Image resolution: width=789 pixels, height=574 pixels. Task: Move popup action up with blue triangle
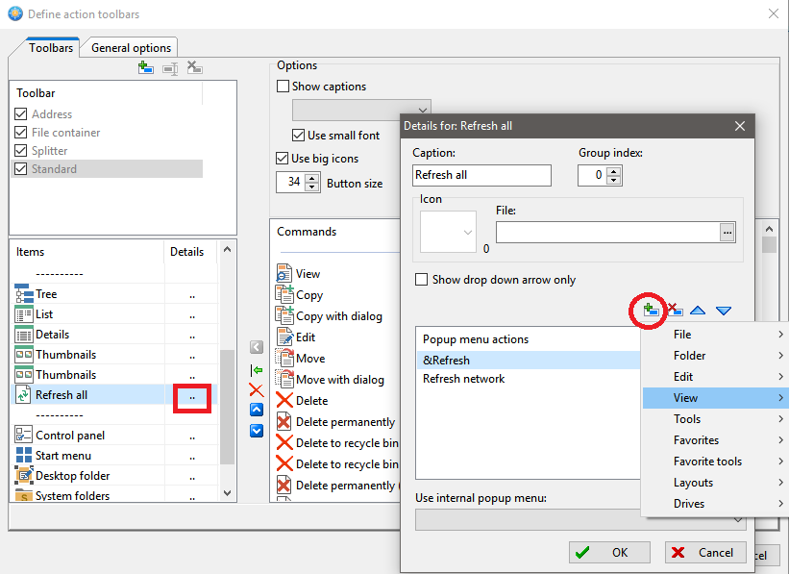699,310
